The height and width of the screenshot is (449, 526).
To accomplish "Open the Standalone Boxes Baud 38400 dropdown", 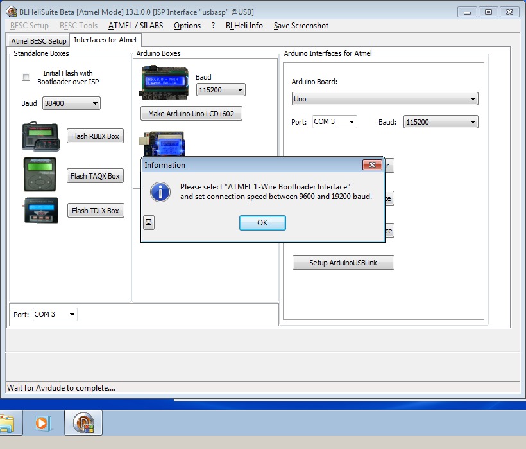I will tap(71, 103).
